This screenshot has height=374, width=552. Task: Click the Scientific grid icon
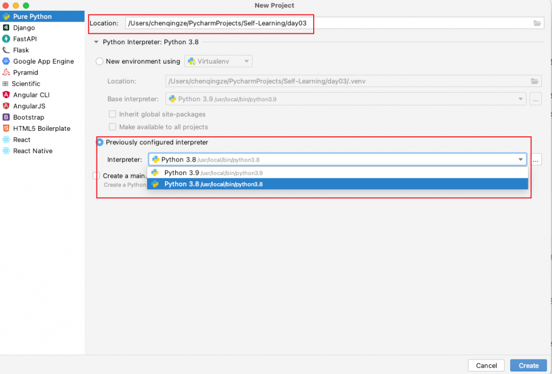5,84
